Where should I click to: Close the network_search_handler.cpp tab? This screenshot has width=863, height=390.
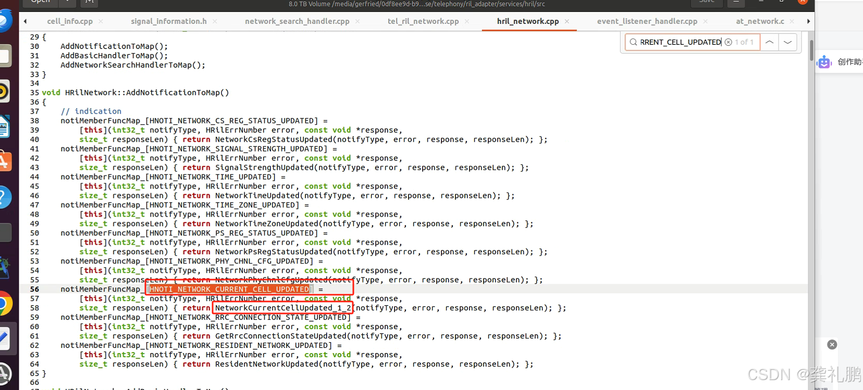357,21
